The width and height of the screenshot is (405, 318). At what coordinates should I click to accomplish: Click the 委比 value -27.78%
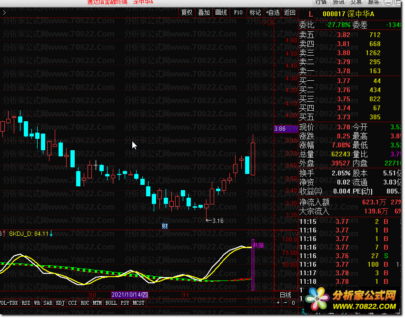338,25
